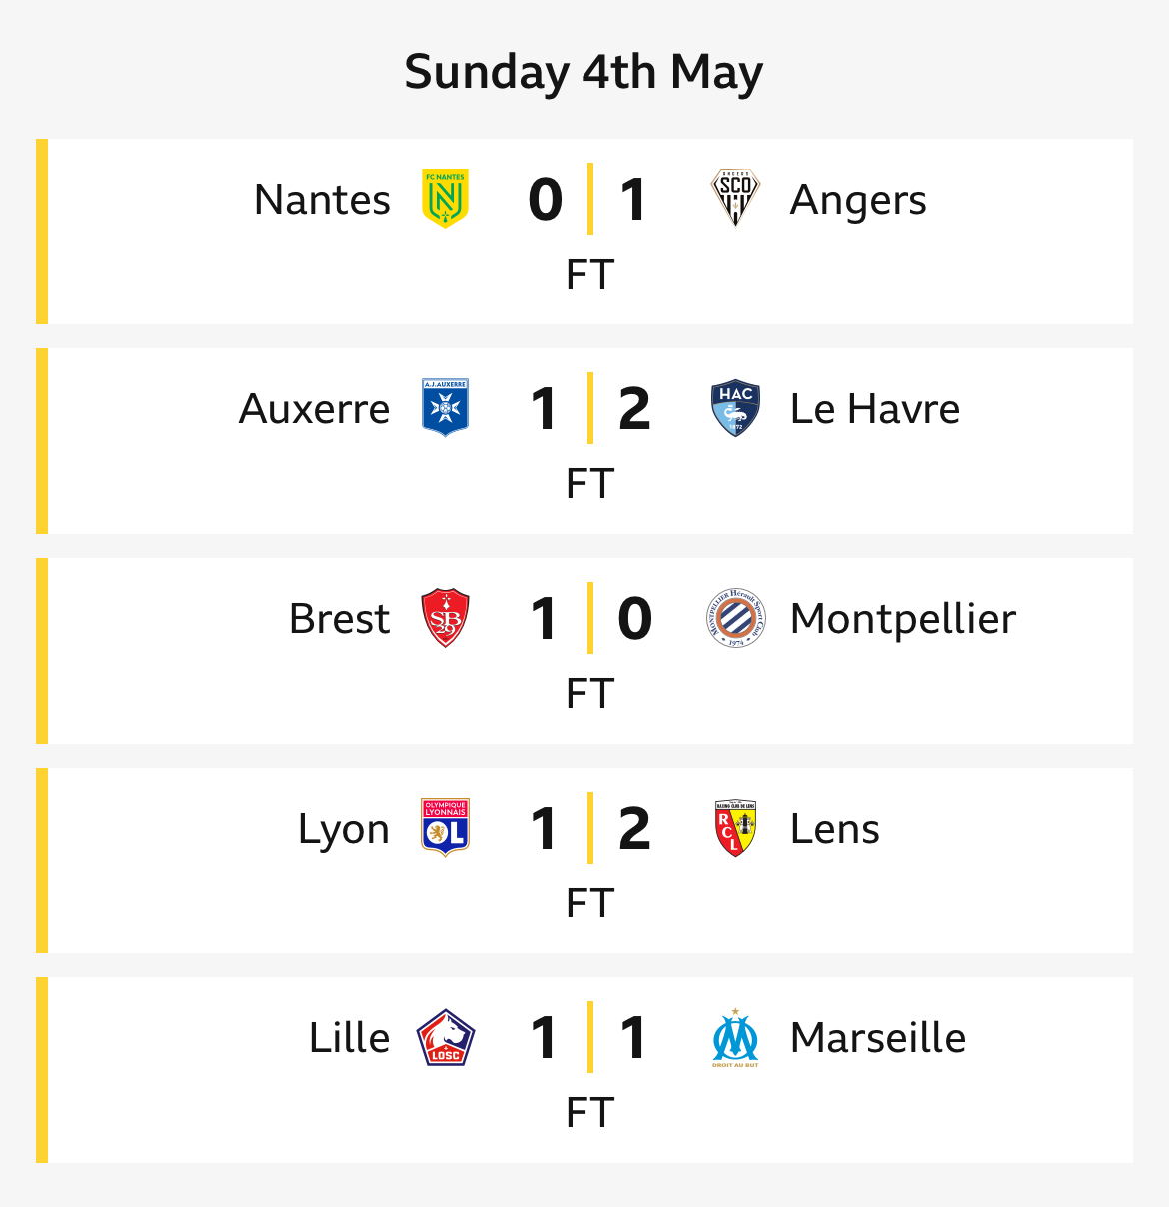Click the Marseille team name

[878, 1037]
